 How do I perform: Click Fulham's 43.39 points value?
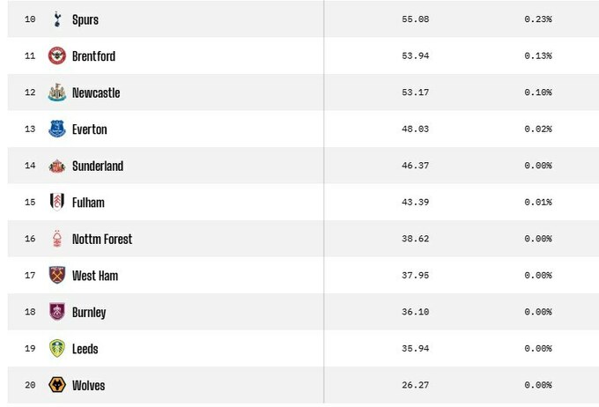[x=415, y=203]
